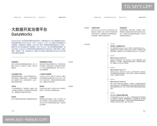Screen dimensions: 157x126
Task: Click the '2024.09' date text
Action: 113,44
